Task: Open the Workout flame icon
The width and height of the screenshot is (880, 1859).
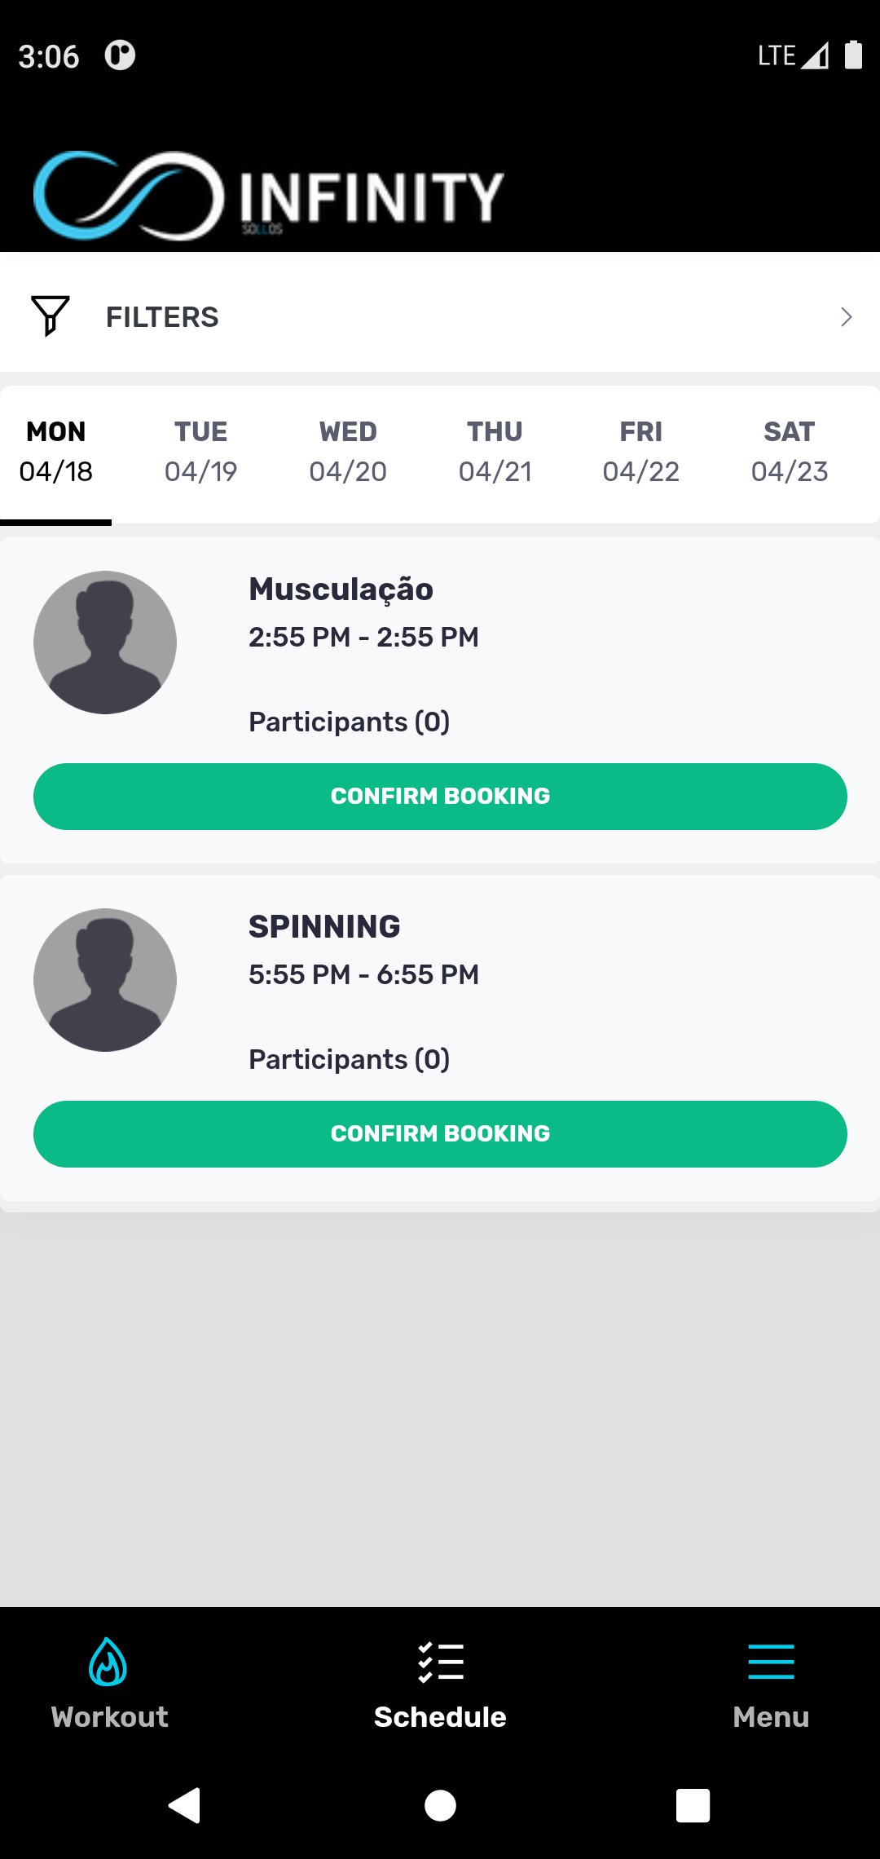Action: [108, 1661]
